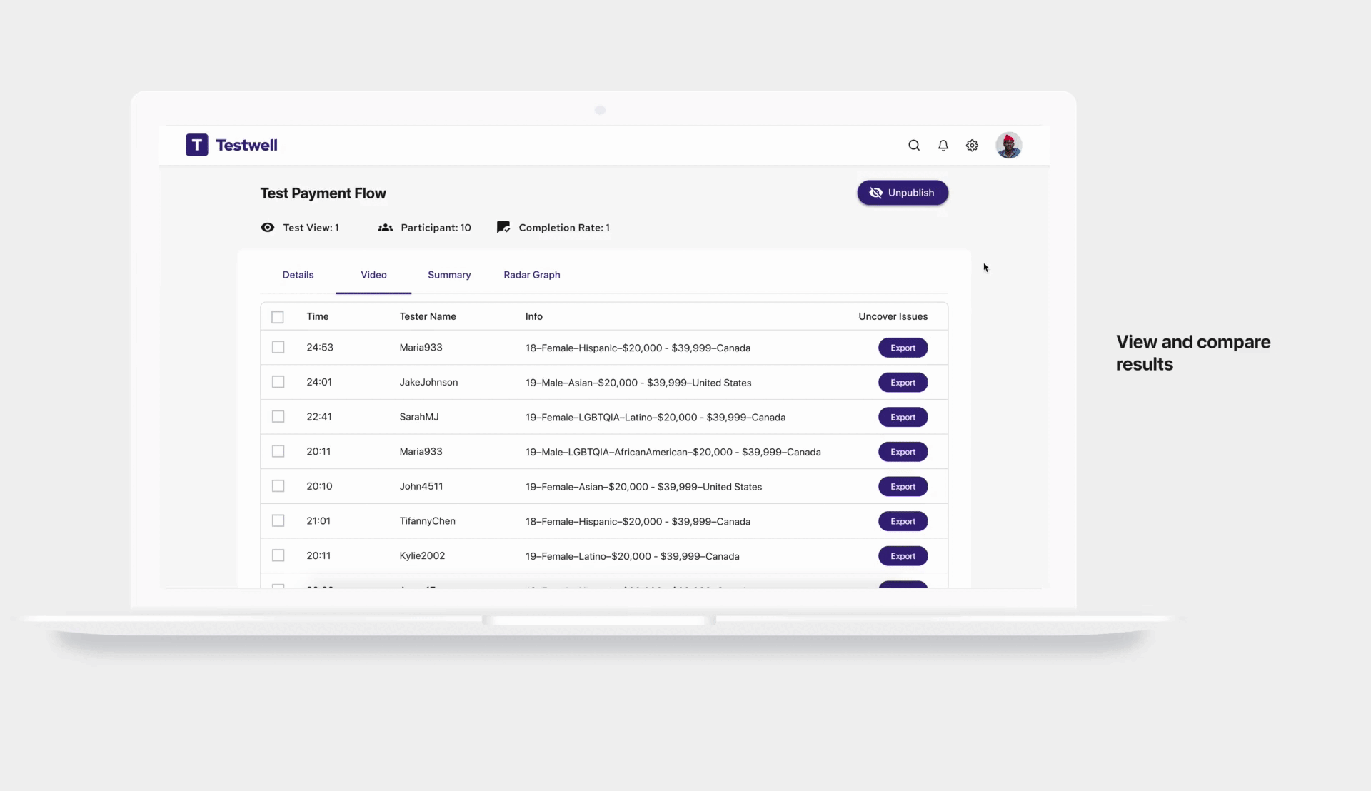Click the notification bell icon
The width and height of the screenshot is (1371, 791).
tap(943, 145)
